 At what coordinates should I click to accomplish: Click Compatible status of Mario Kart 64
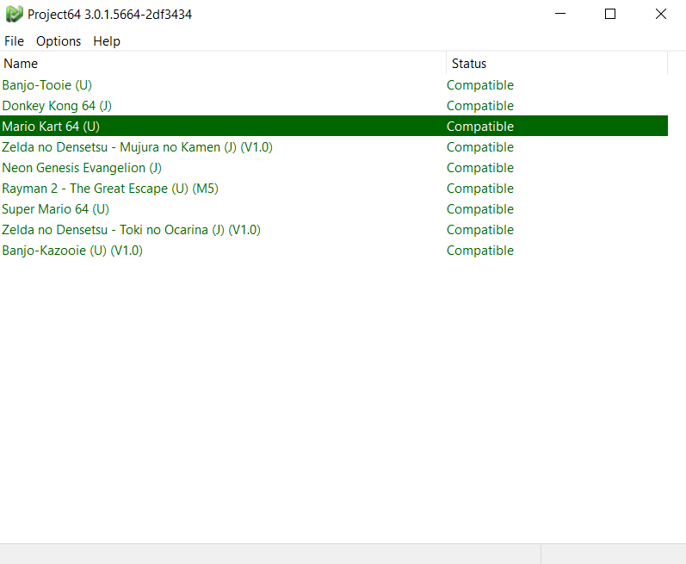click(480, 127)
